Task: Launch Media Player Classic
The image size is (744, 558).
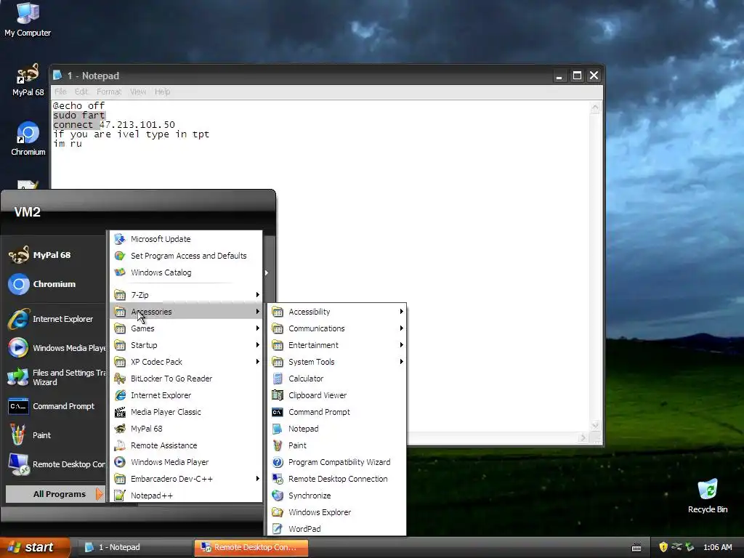Action: tap(186, 412)
